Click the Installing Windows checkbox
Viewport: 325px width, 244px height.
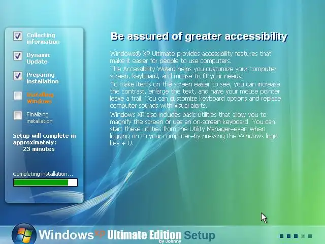click(18, 96)
